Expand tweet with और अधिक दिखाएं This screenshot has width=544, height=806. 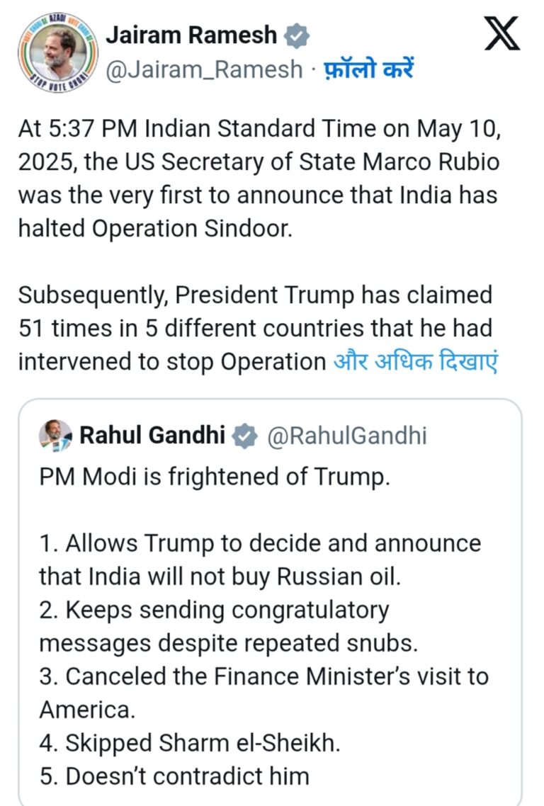click(415, 361)
